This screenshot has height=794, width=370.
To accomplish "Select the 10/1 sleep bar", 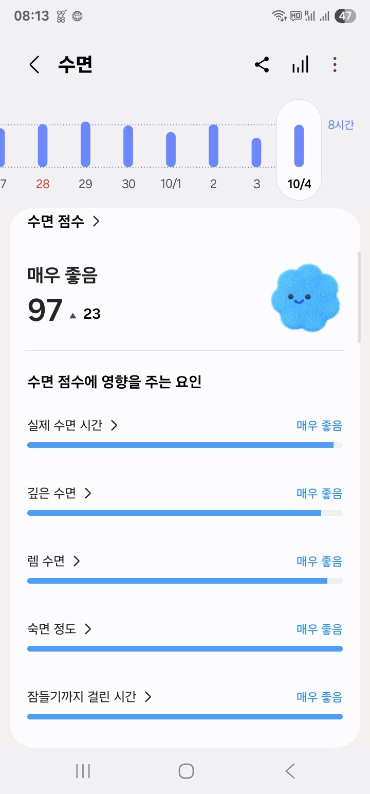I will coord(171,150).
